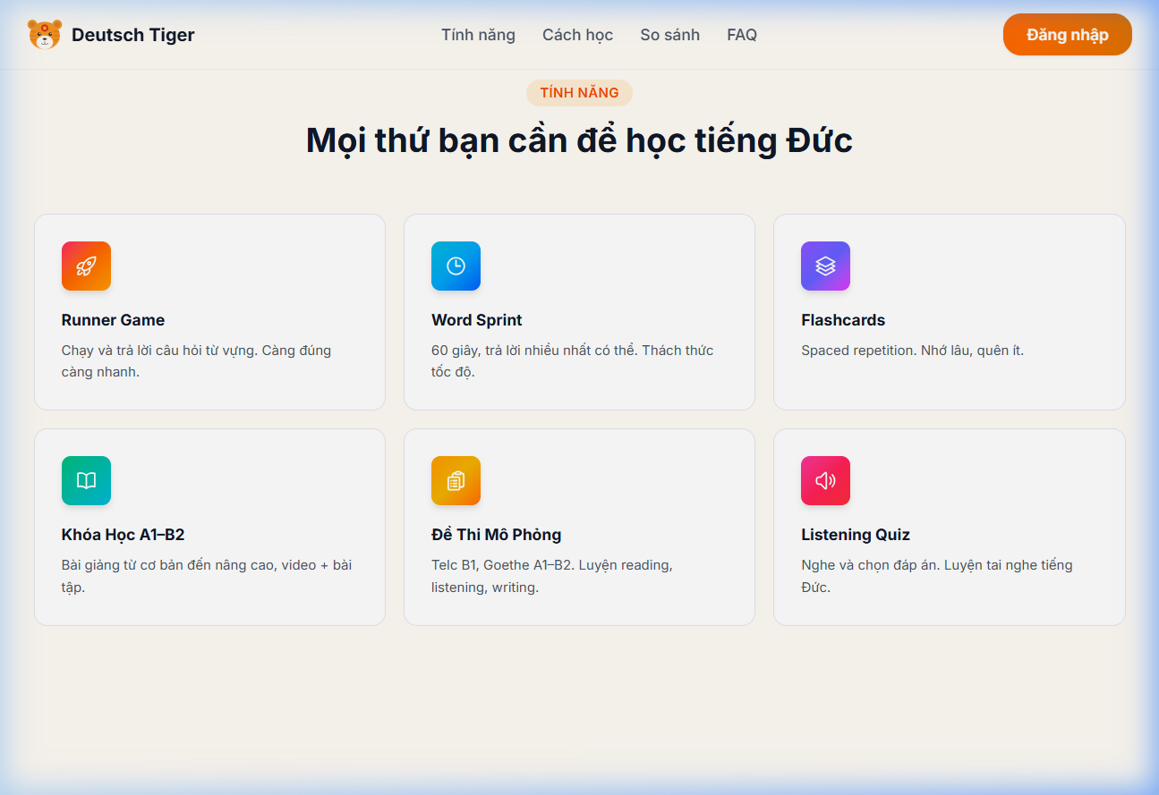Open the Word Sprint feature card

579,311
